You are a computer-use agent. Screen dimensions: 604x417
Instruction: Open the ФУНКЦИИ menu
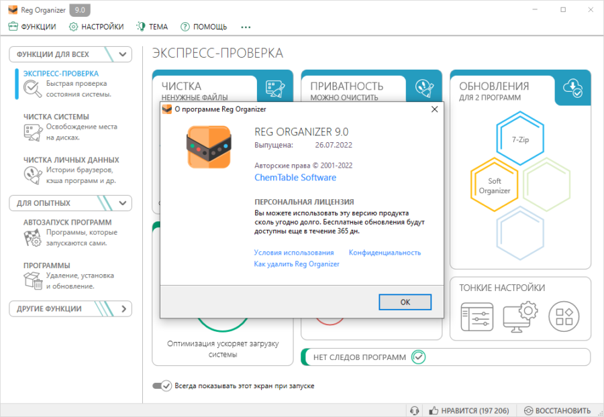click(32, 27)
